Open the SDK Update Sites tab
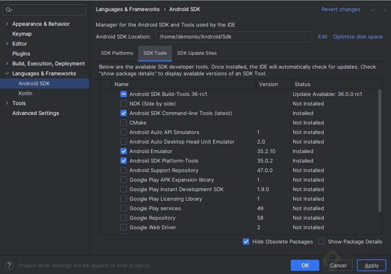391x274 pixels. 197,53
